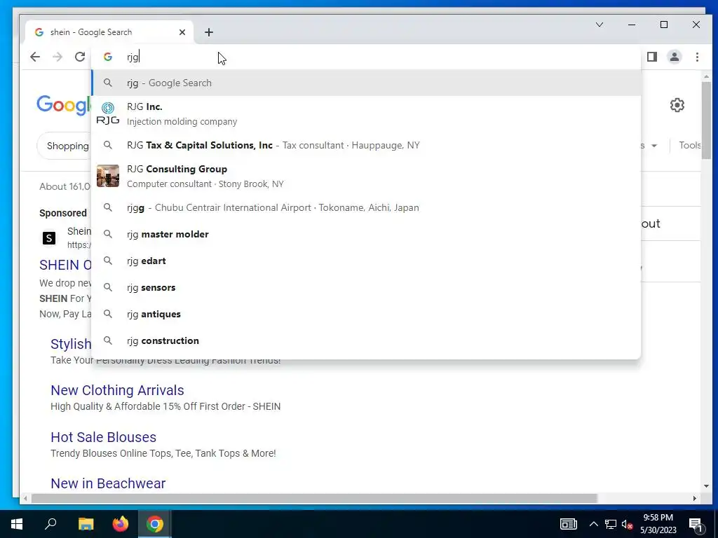718x538 pixels.
Task: Click the vertical scrollbar thumb
Action: tap(706, 120)
